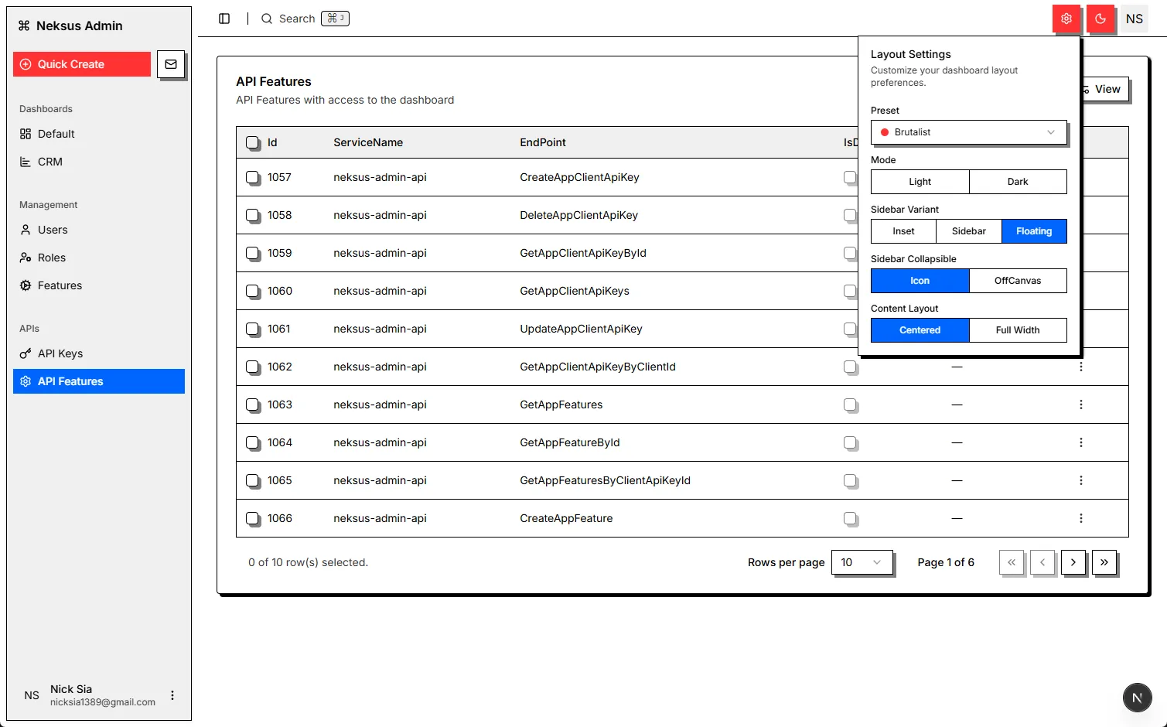This screenshot has width=1167, height=727.
Task: Open user menu dots beside Nick Sia
Action: pyautogui.click(x=172, y=695)
